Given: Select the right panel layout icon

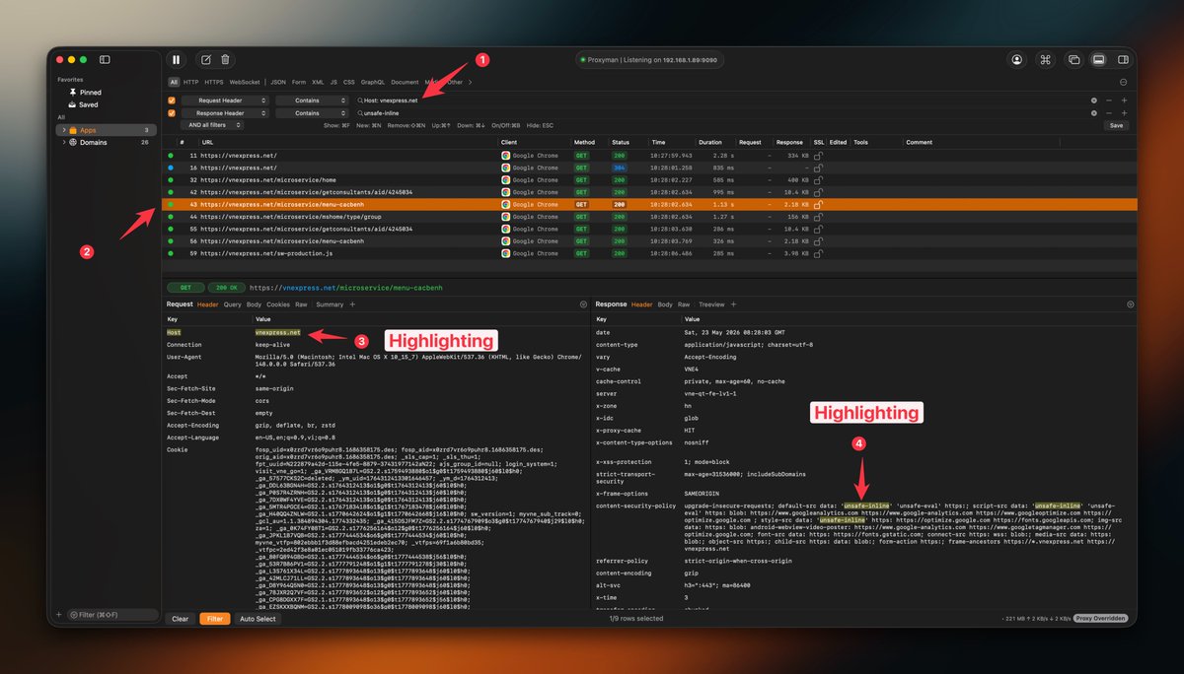Looking at the screenshot, I should pyautogui.click(x=1123, y=60).
